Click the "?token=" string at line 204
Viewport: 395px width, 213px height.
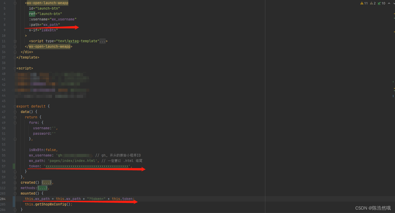click(96, 199)
